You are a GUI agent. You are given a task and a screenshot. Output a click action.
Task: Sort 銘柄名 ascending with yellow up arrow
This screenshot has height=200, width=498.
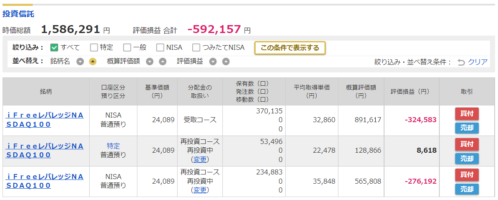click(93, 62)
